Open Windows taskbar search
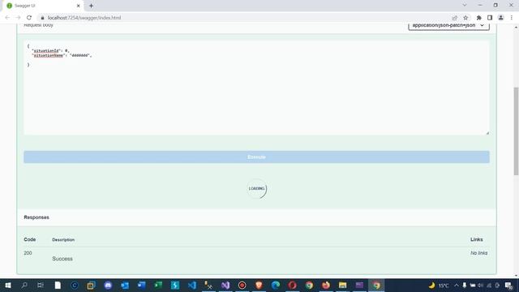The height and width of the screenshot is (292, 519). [x=24, y=285]
